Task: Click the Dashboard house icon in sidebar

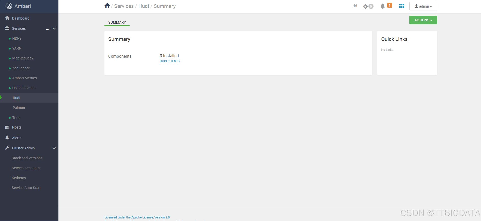Action: [7, 18]
